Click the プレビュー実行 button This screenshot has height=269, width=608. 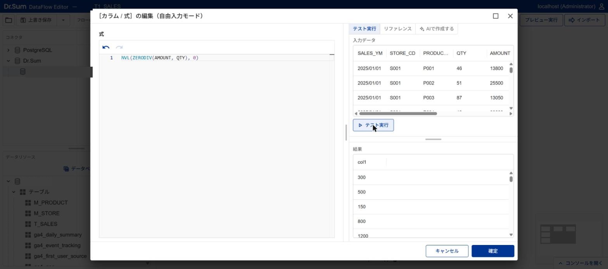(x=541, y=20)
